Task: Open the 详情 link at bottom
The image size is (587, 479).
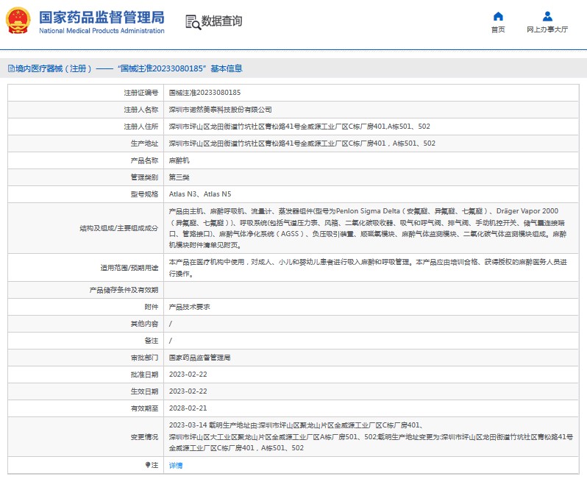Action: (x=176, y=465)
